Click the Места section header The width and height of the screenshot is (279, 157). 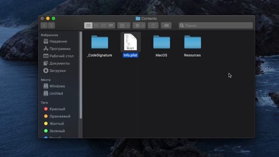point(46,80)
